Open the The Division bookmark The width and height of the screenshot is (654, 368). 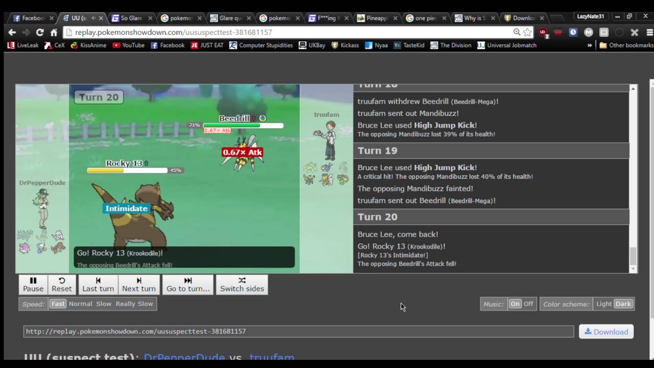tap(451, 45)
